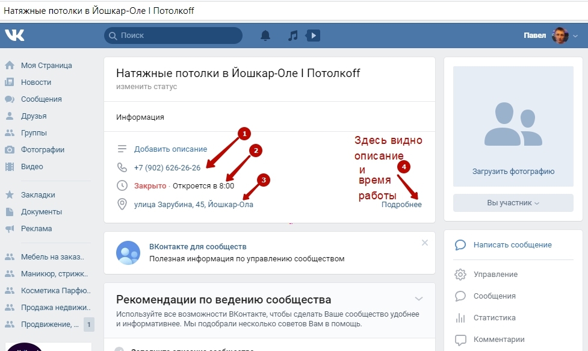Open the Подробнее link
The height and width of the screenshot is (351, 588).
click(401, 204)
